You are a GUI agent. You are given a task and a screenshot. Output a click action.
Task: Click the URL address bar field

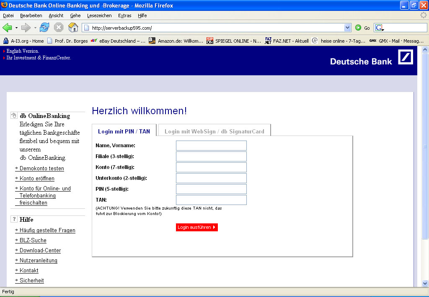point(217,28)
